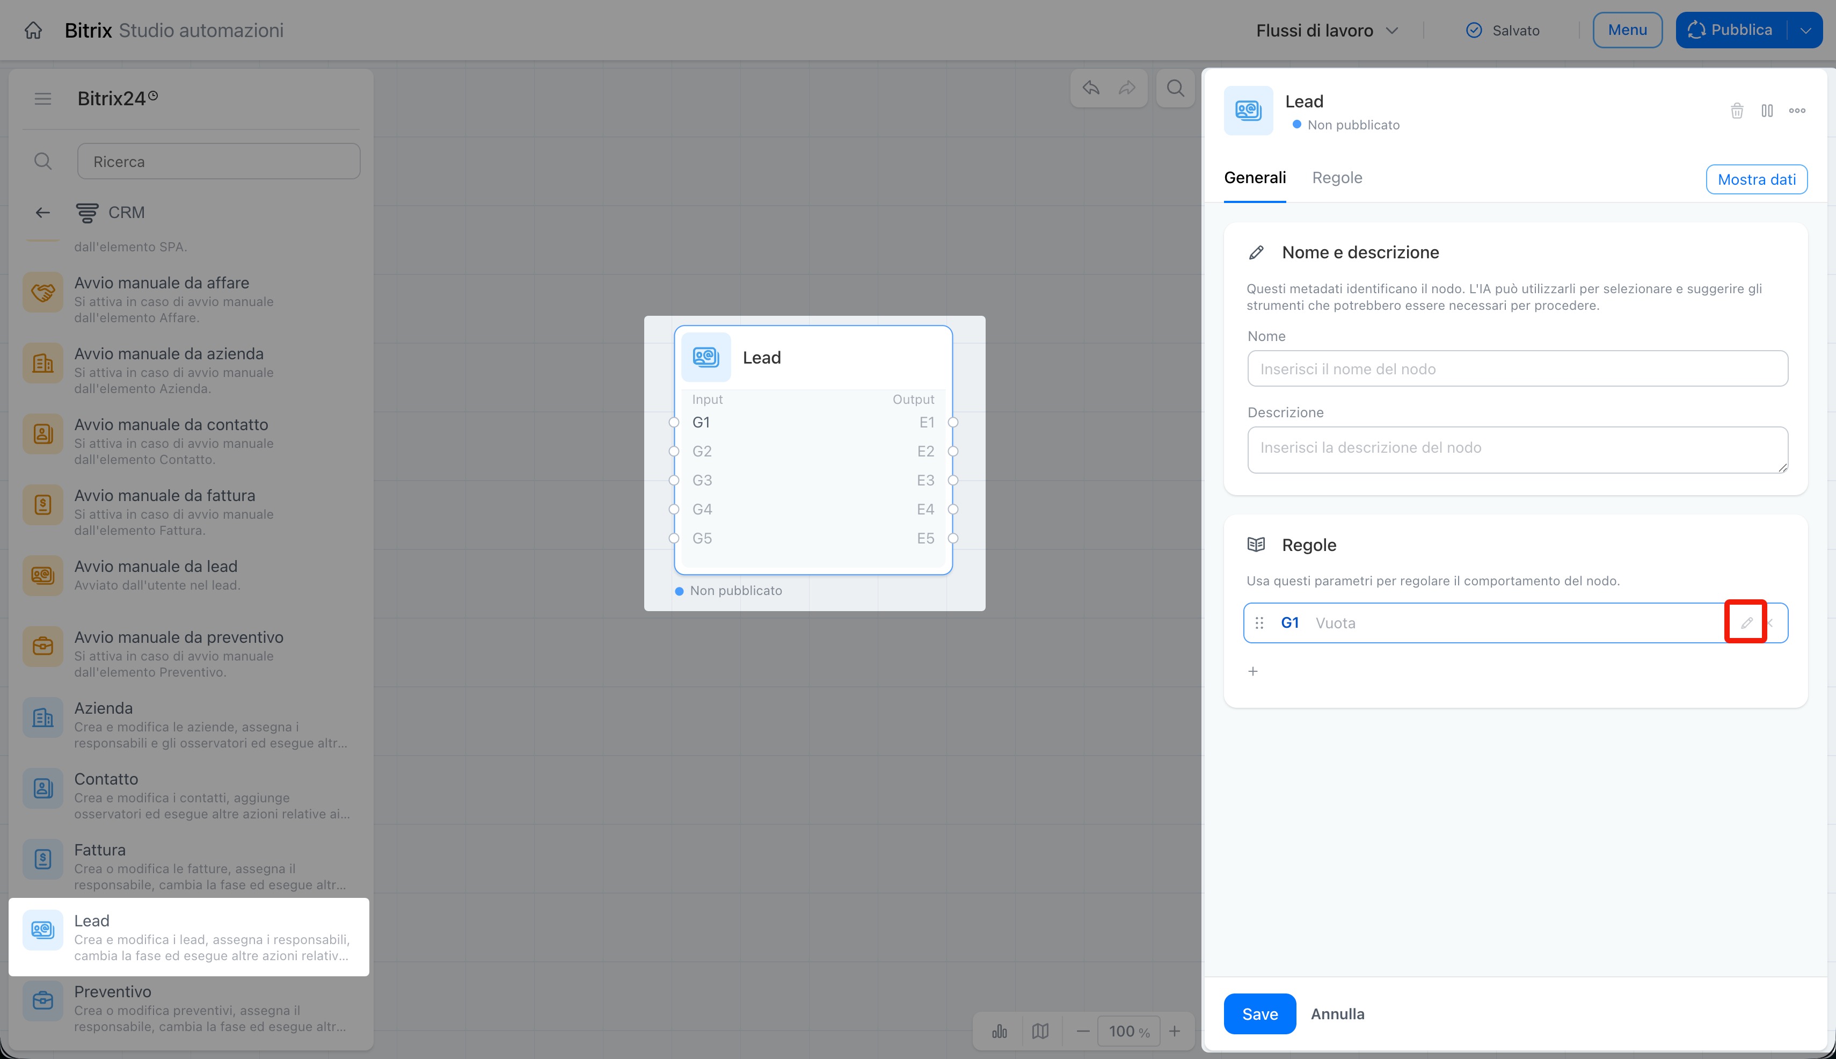Open the statistics chart icon
The height and width of the screenshot is (1059, 1836).
pos(1000,1032)
